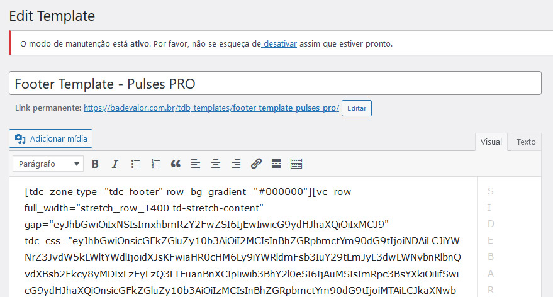Insert a numbered list
This screenshot has width=553, height=297.
(x=155, y=164)
